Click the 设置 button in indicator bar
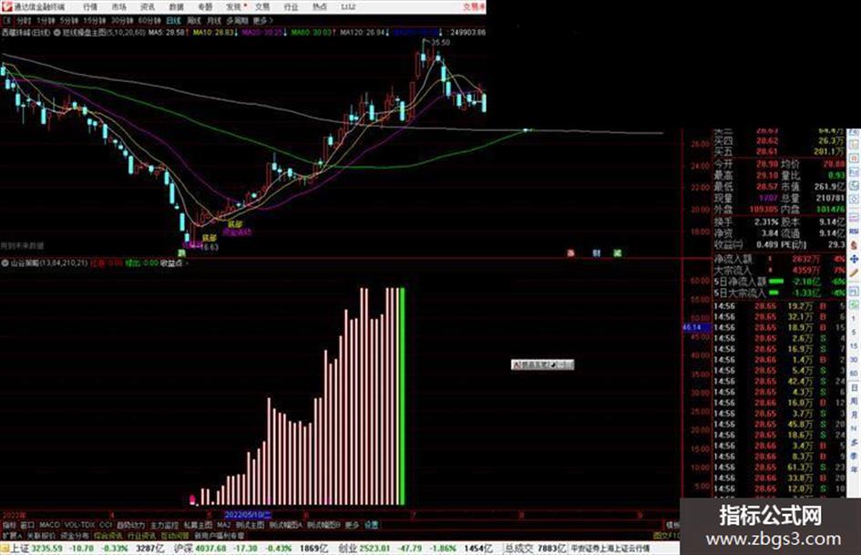 pos(371,525)
